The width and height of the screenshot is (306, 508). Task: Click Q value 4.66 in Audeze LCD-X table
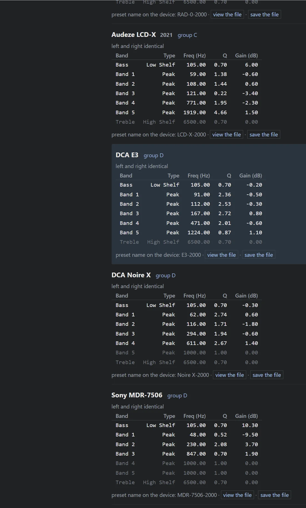pyautogui.click(x=220, y=113)
